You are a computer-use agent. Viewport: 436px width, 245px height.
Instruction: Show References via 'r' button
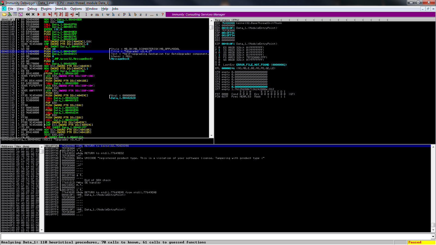point(146,14)
